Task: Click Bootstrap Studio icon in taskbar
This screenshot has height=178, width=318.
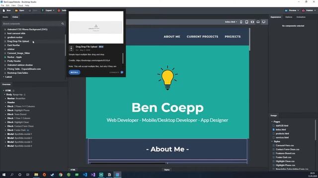Action: (117, 175)
